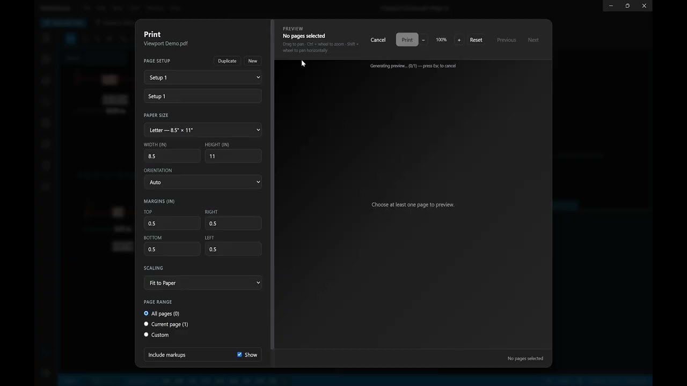Go to Previous preview page
The width and height of the screenshot is (687, 386).
pyautogui.click(x=506, y=40)
